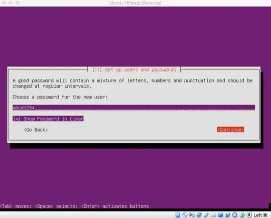Click the display status icon

click(220, 215)
